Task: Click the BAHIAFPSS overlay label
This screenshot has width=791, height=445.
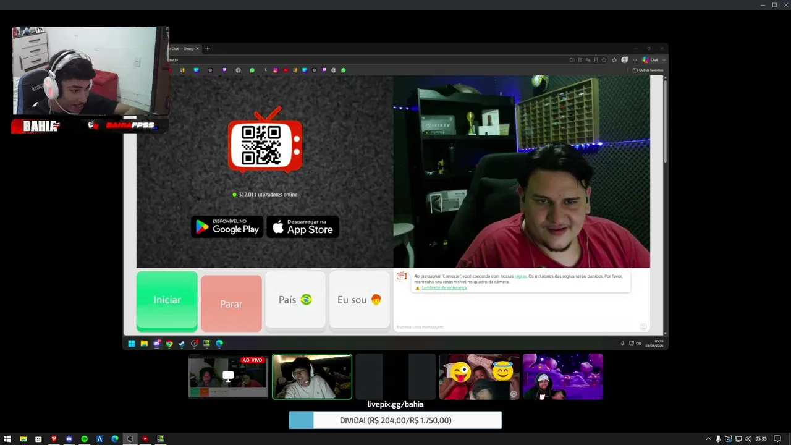Action: pos(129,125)
